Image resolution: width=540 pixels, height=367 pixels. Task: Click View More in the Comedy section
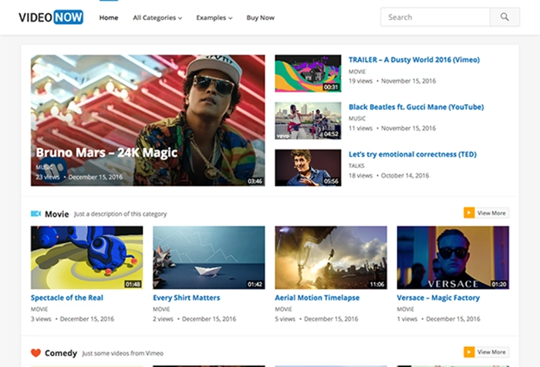pos(491,352)
